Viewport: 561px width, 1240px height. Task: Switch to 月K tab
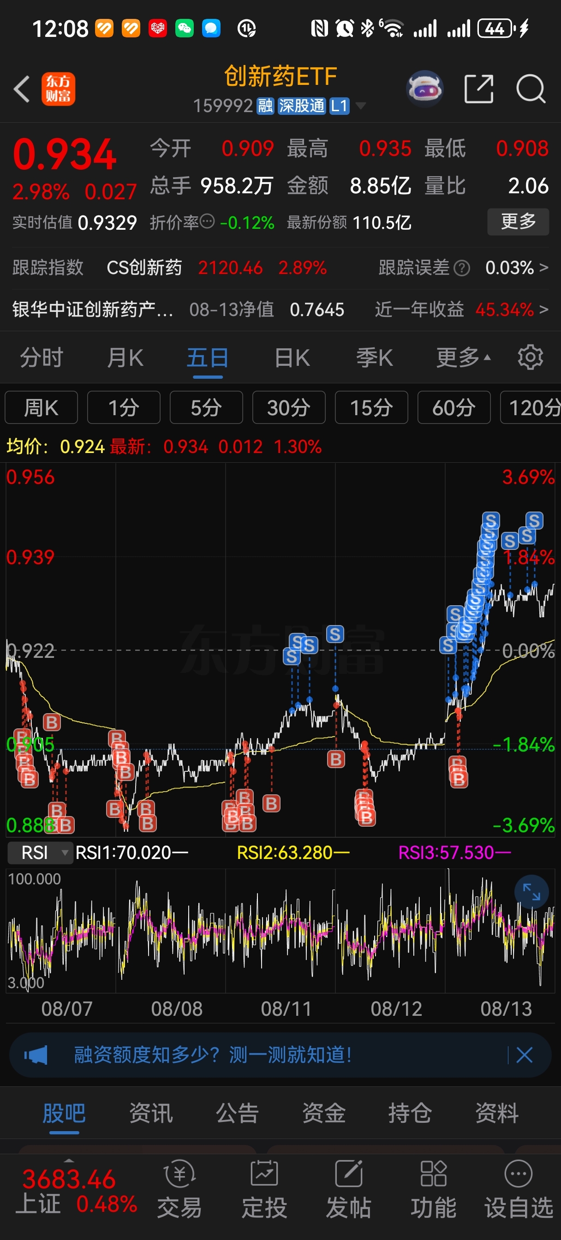tap(125, 358)
